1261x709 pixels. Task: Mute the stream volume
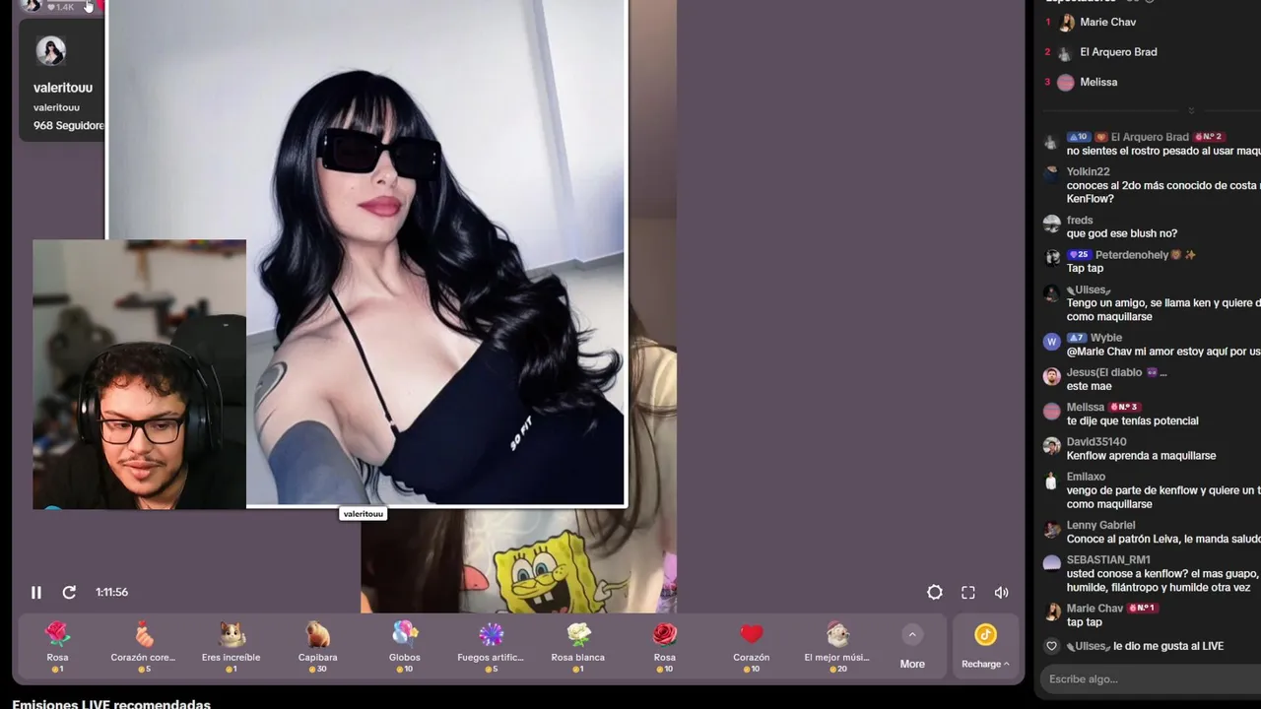(x=1002, y=592)
